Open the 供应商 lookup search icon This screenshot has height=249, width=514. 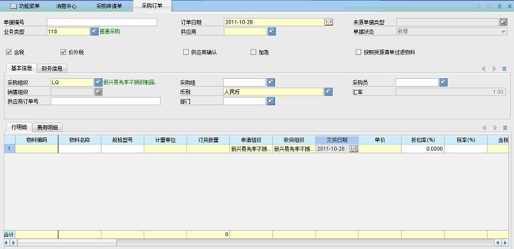pyautogui.click(x=272, y=31)
